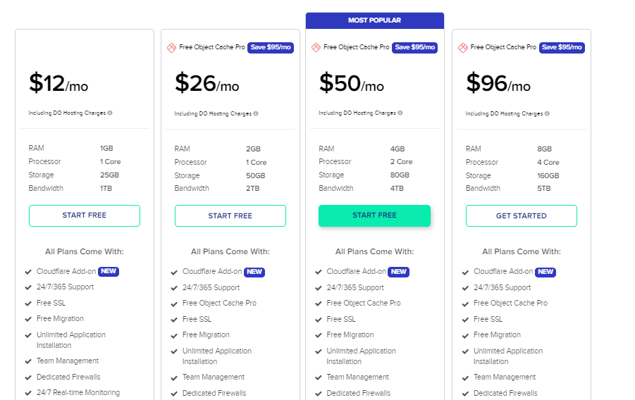The image size is (635, 400).
Task: Click Free Object Cache Pro feature in $96 plan
Action: tap(510, 303)
